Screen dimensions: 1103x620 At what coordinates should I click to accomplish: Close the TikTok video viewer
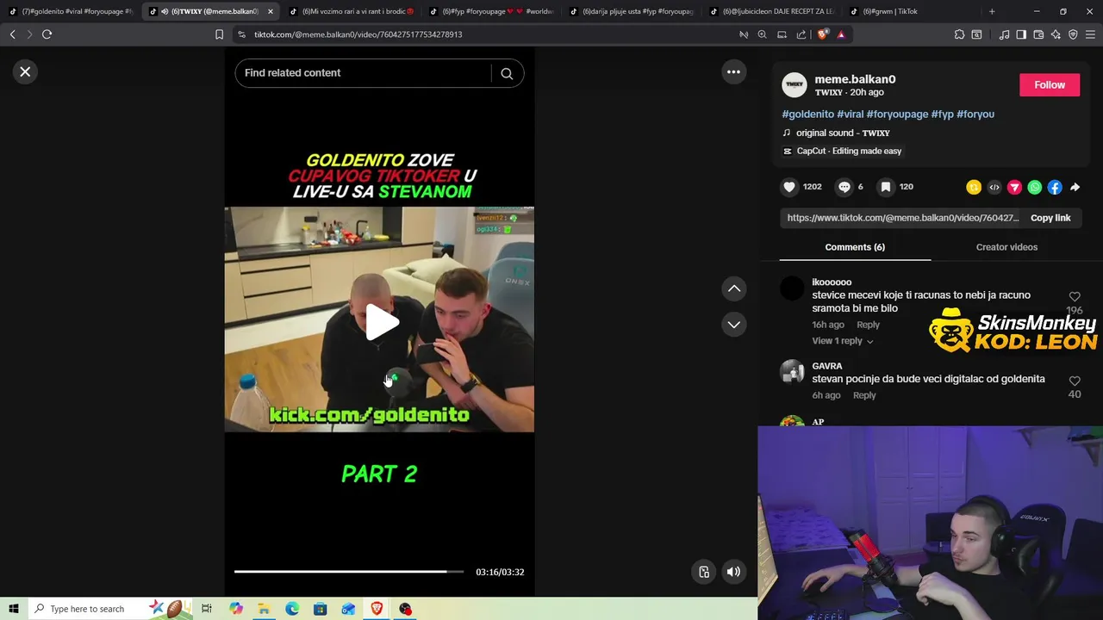[25, 72]
